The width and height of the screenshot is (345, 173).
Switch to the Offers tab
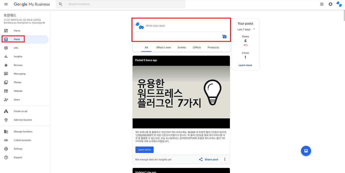(x=197, y=47)
